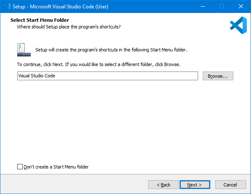Focus the Start Menu folder name field
251x194 pixels.
[107, 76]
